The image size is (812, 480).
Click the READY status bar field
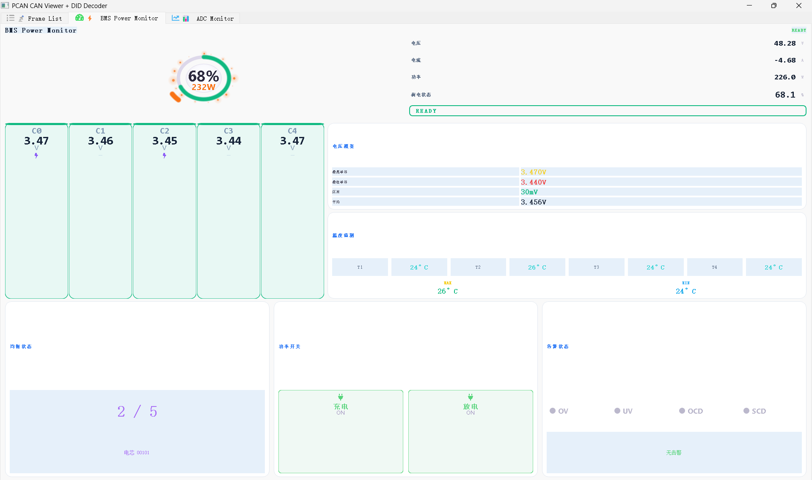(608, 111)
